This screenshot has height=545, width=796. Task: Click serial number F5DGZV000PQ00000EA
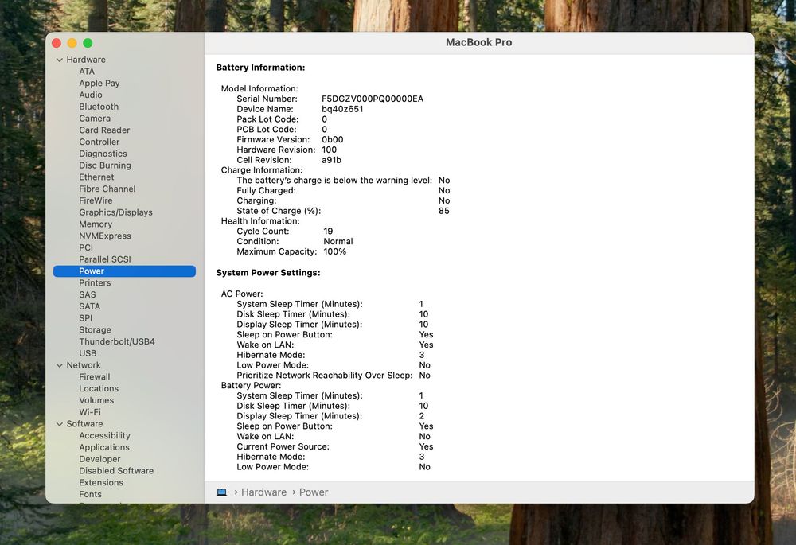tap(372, 99)
